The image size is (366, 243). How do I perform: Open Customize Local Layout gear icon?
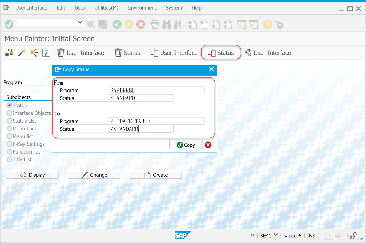point(279,24)
